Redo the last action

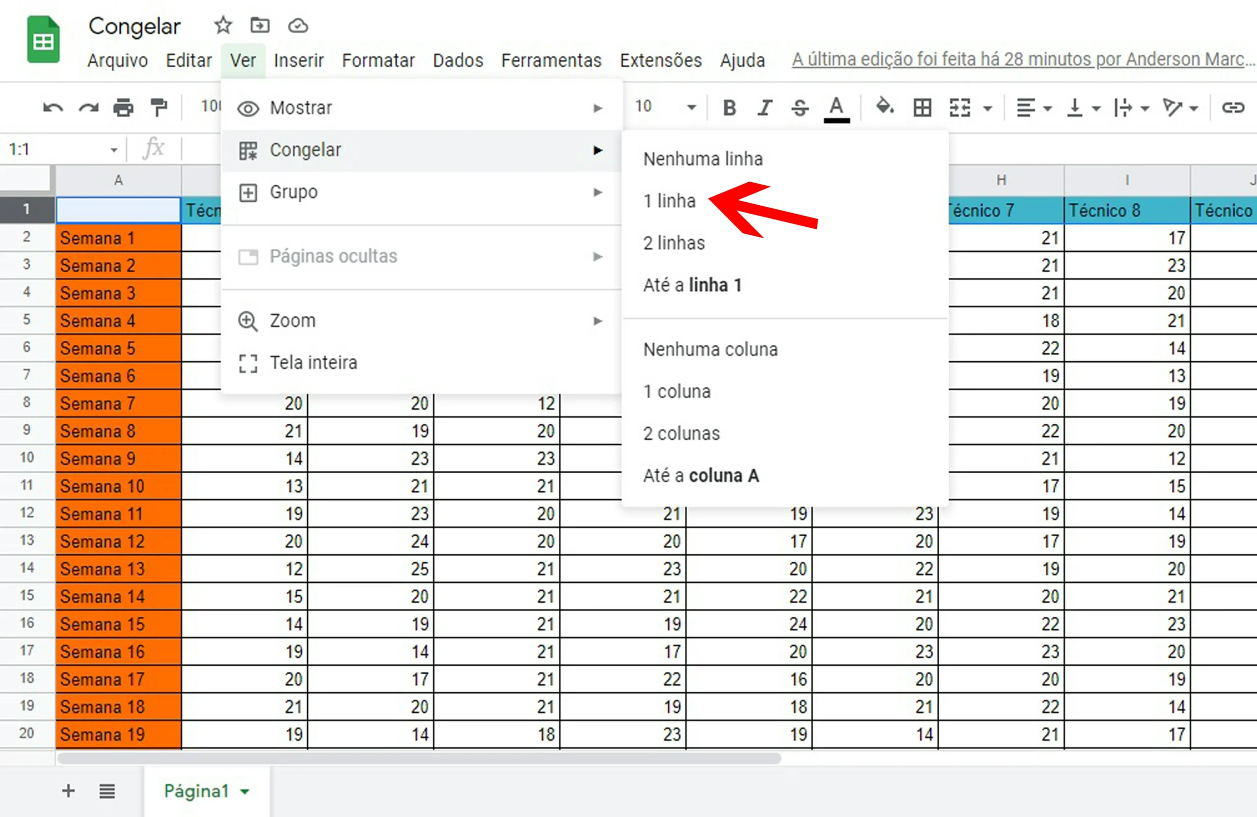(89, 108)
